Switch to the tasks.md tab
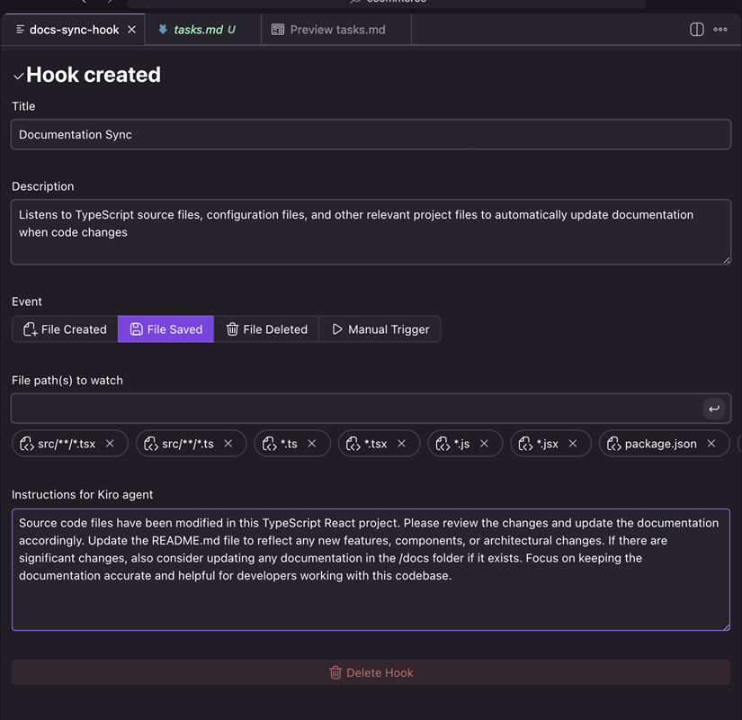This screenshot has height=720, width=742. click(x=198, y=30)
